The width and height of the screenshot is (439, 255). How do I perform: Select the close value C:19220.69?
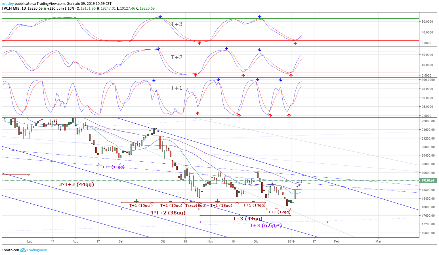pyautogui.click(x=146, y=8)
